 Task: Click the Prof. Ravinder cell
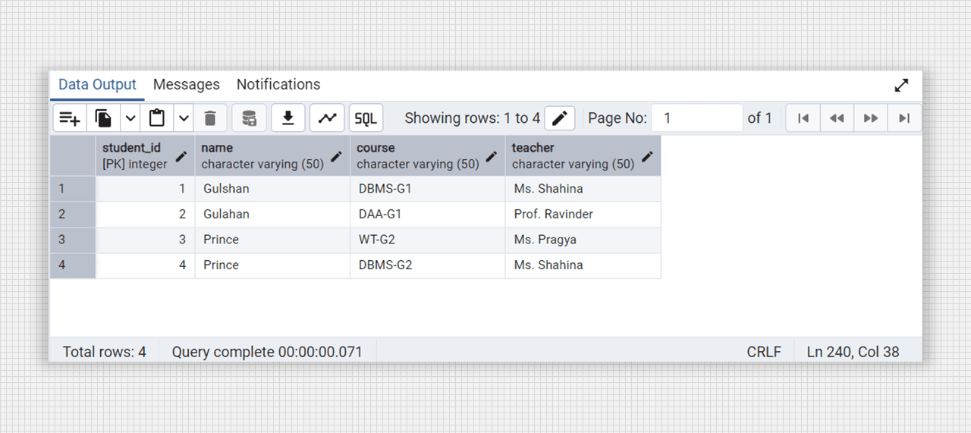(x=583, y=215)
